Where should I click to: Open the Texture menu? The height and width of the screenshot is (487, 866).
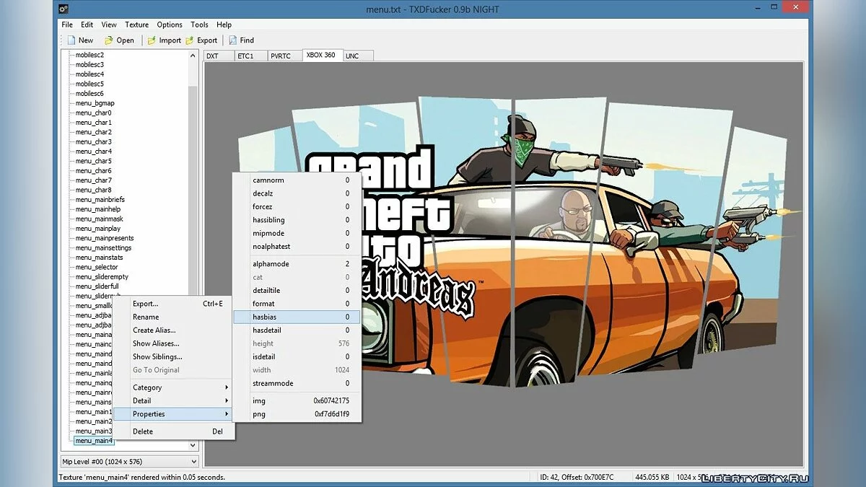[x=136, y=25]
